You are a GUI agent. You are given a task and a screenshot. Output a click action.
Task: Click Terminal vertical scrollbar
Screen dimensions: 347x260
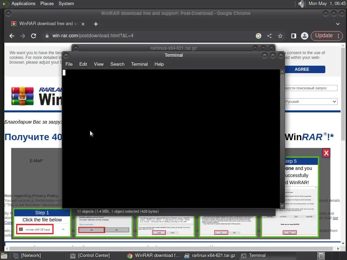282,138
